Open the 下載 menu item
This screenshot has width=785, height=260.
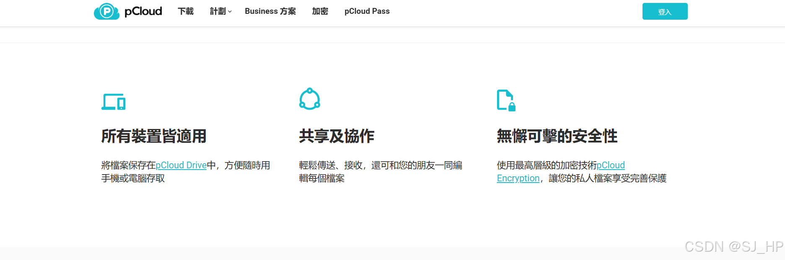(186, 11)
